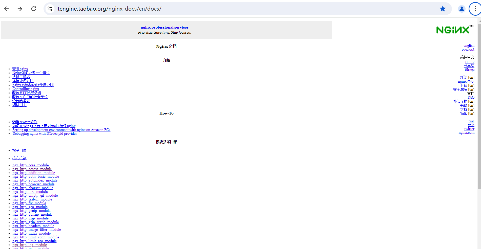Open the 捐献 donation link
The width and height of the screenshot is (481, 249).
pos(464,114)
